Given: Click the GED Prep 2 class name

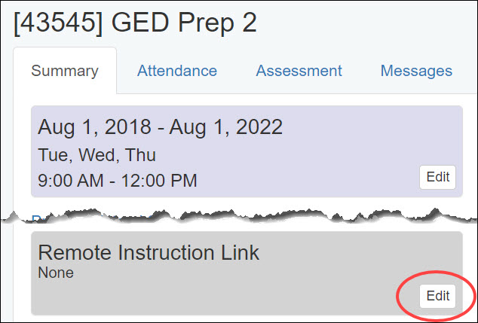Looking at the screenshot, I should [184, 23].
